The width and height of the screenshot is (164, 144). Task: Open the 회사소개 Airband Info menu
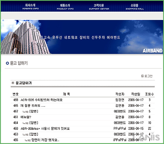pos(30,7)
